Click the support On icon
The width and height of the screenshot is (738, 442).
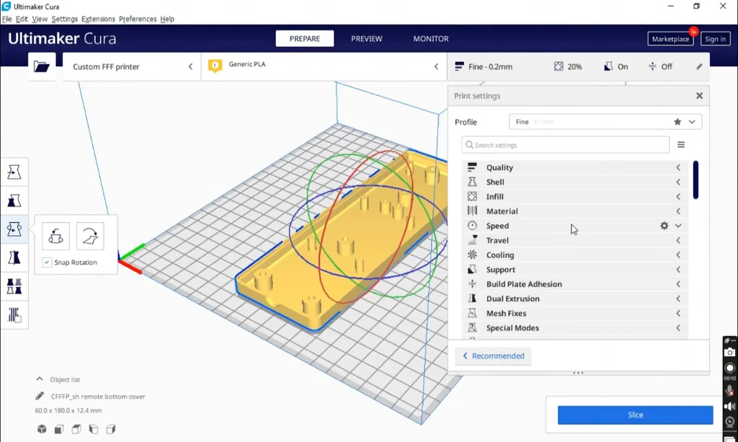coord(608,66)
